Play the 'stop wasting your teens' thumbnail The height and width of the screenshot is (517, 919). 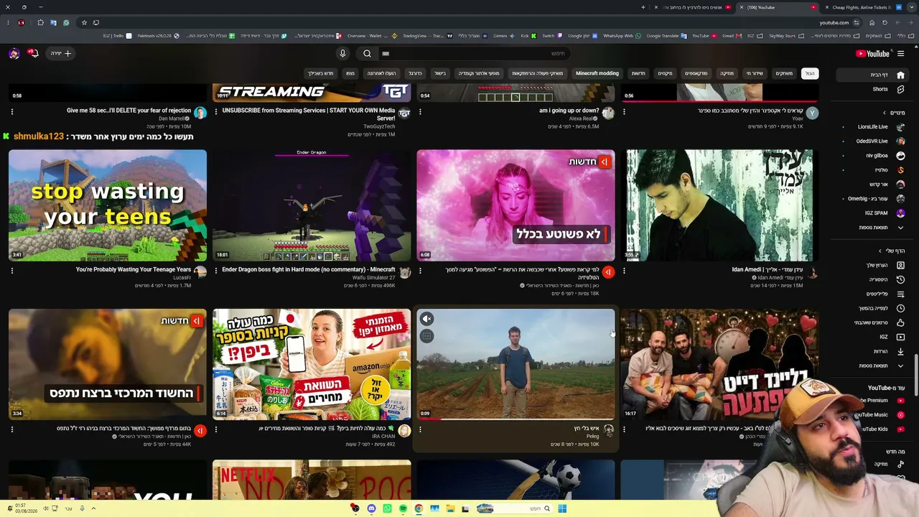click(108, 205)
